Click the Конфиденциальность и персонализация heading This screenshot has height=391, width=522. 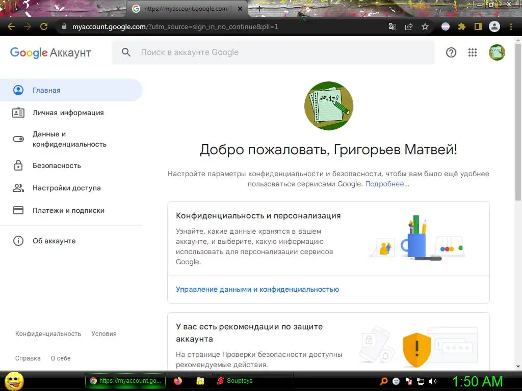pos(258,215)
